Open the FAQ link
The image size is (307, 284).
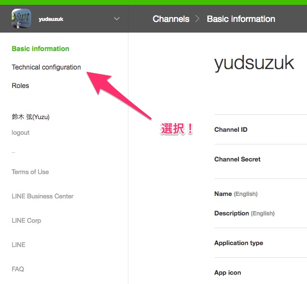(x=18, y=269)
